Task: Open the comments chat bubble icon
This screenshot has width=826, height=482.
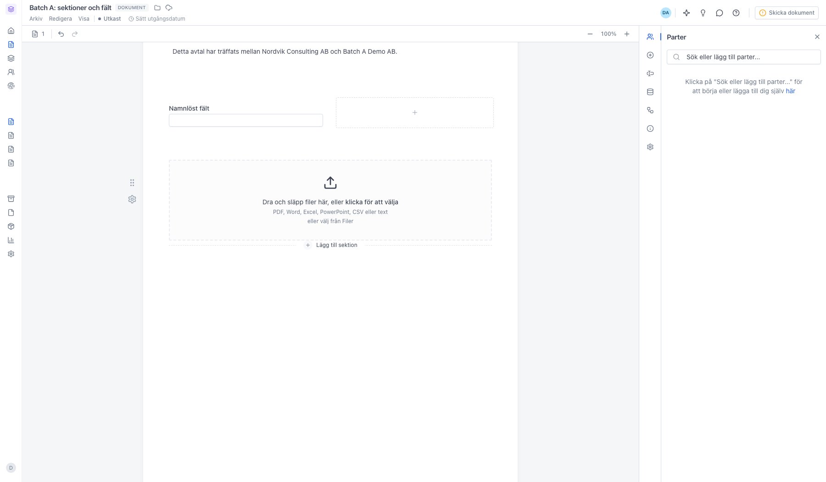Action: (720, 13)
